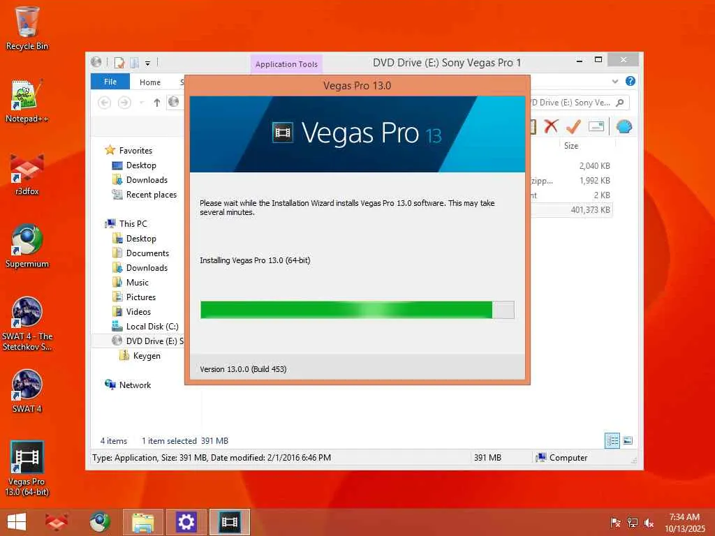Click the r3dfox taskbar icon
Image resolution: width=715 pixels, height=536 pixels.
(x=57, y=522)
